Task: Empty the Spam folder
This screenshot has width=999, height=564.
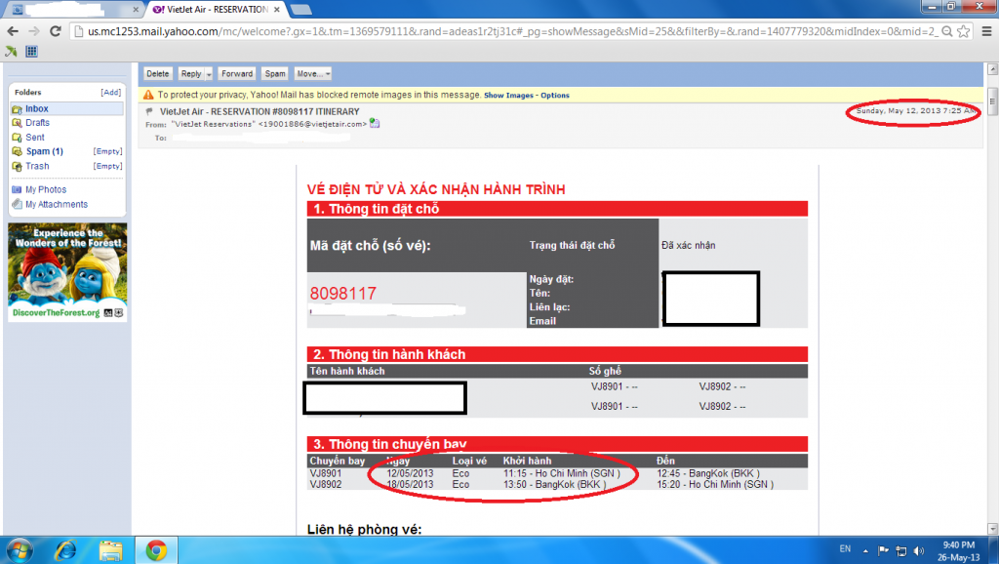Action: click(107, 151)
